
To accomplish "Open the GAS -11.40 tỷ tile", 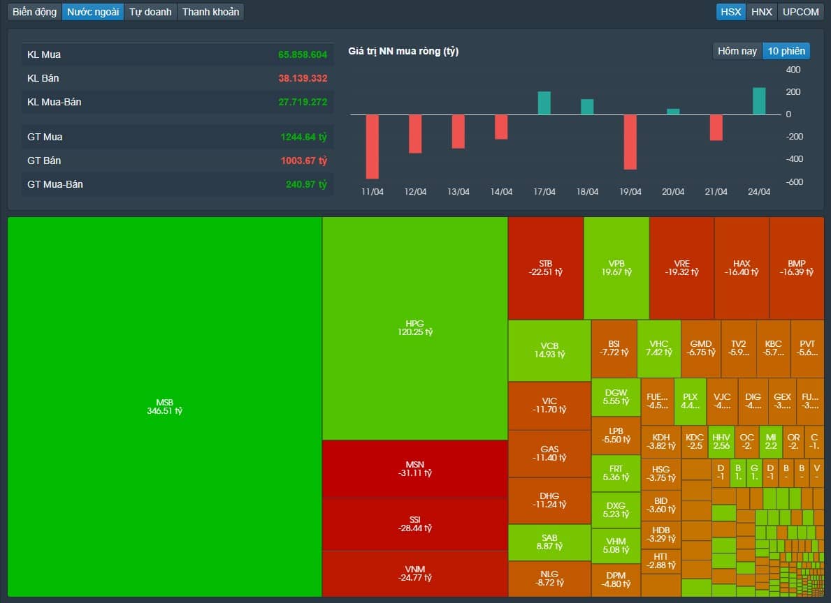I will [x=549, y=454].
